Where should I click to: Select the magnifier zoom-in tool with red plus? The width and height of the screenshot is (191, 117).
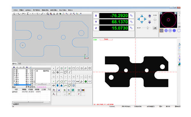pyautogui.click(x=51, y=14)
